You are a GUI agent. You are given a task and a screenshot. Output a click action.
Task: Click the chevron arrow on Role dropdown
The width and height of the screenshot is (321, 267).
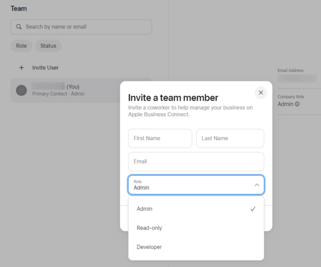point(257,185)
